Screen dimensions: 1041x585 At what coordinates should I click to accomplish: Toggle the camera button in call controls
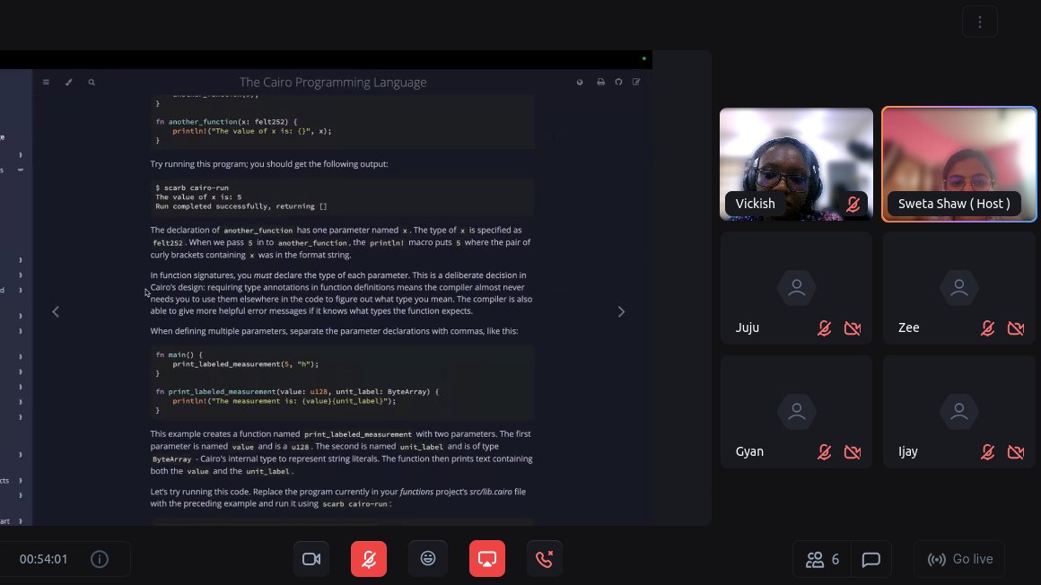[311, 558]
